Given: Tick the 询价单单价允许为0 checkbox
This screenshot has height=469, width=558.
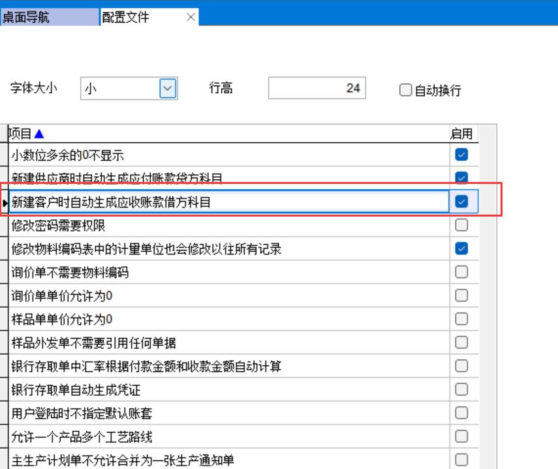Looking at the screenshot, I should click(x=462, y=295).
